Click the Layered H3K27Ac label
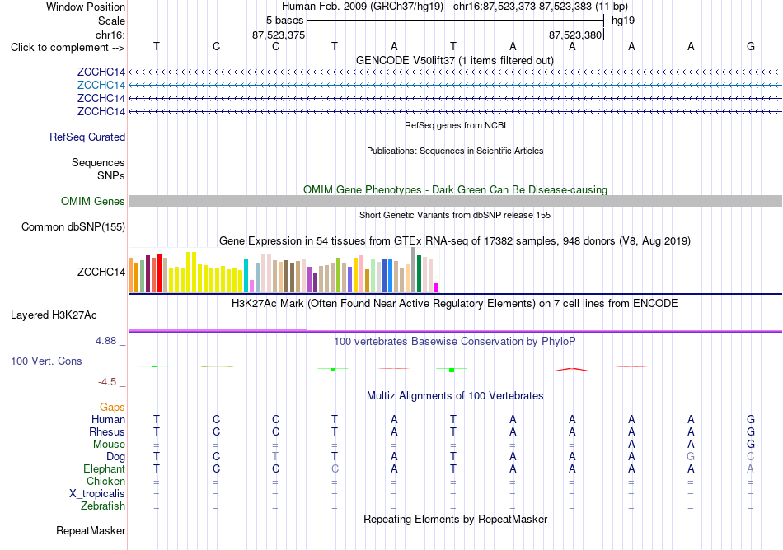Screen dimensions: 783x550 click(x=54, y=315)
